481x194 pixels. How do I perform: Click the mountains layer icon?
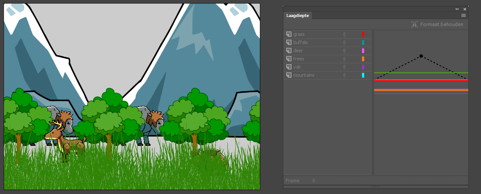(289, 75)
